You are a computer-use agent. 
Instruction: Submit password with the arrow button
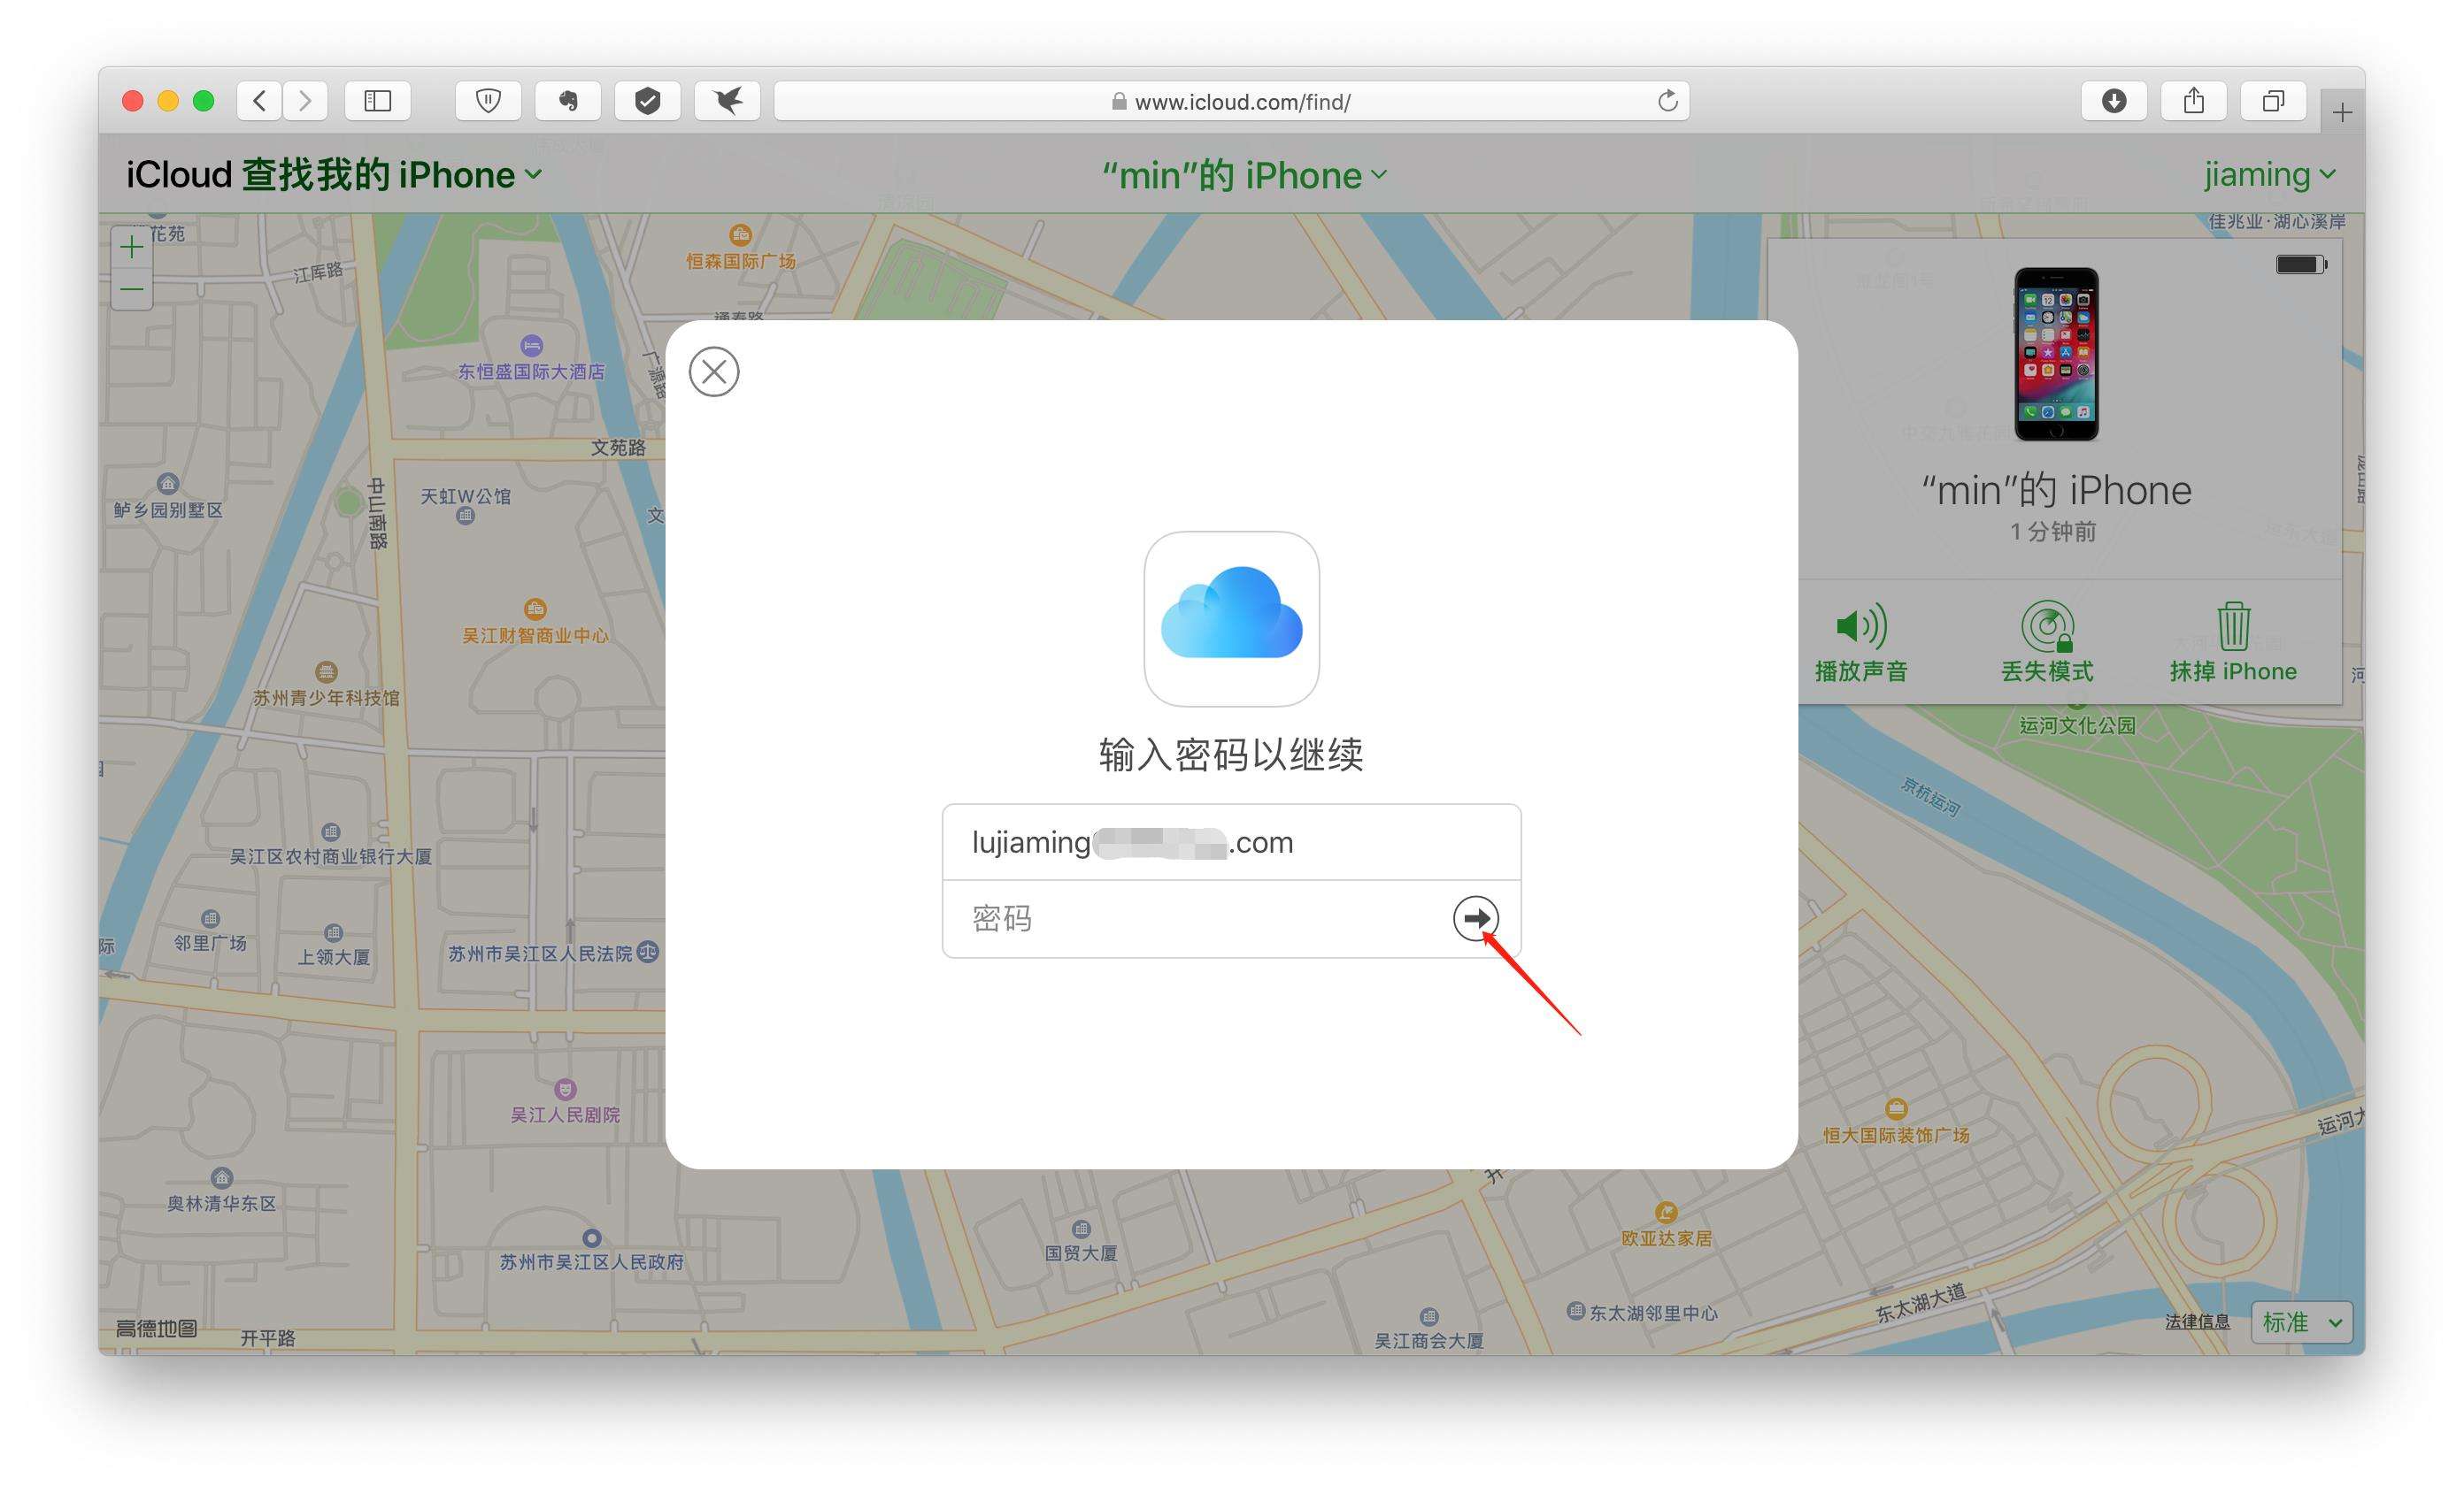tap(1475, 917)
